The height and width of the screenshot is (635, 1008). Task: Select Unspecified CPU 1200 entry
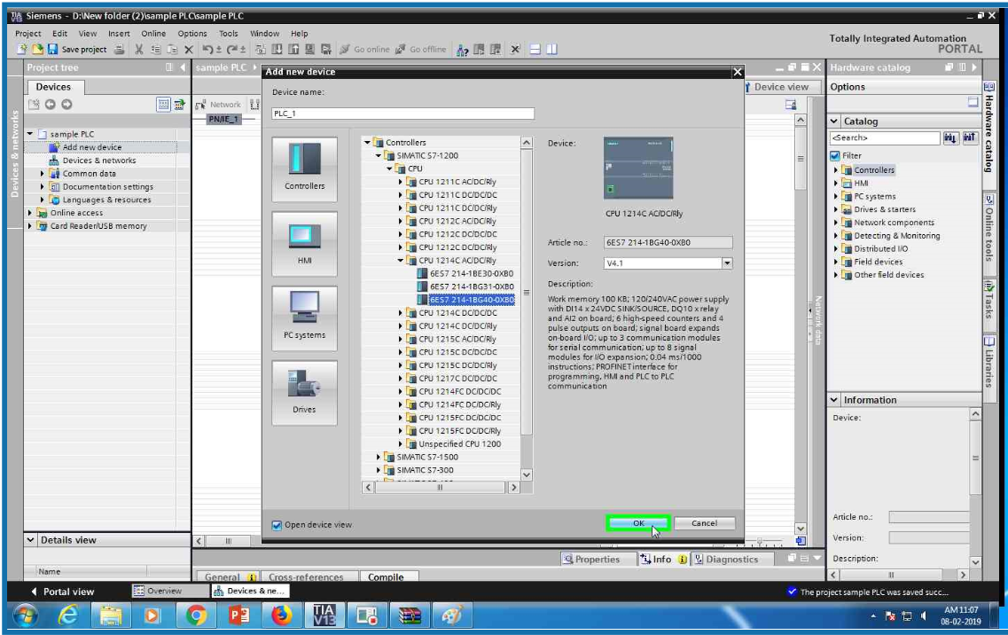[x=459, y=444]
